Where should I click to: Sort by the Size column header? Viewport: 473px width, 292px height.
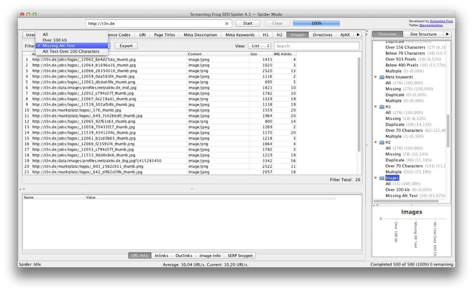pos(261,54)
